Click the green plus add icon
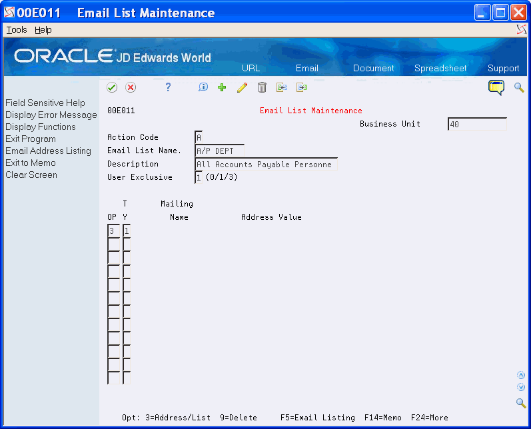 222,87
